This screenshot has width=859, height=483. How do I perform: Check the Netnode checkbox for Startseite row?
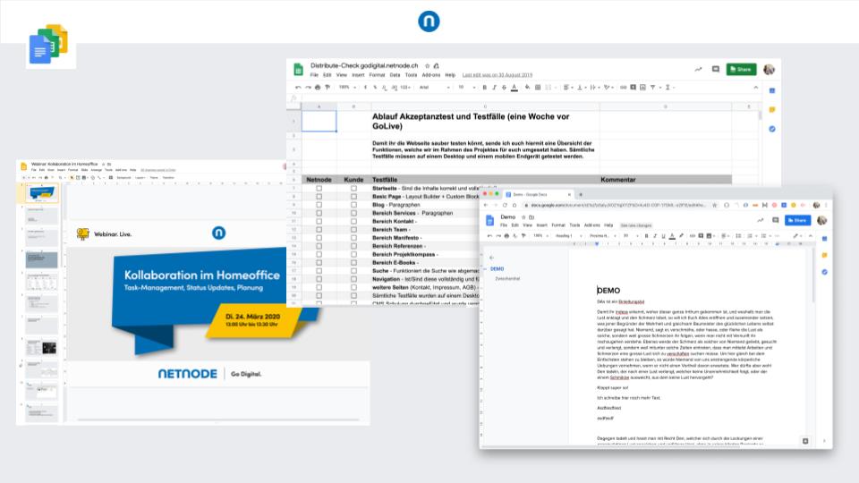coord(319,189)
